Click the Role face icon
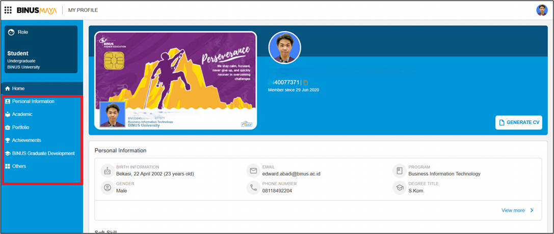Screen dimensions: 554x234 pyautogui.click(x=11, y=32)
